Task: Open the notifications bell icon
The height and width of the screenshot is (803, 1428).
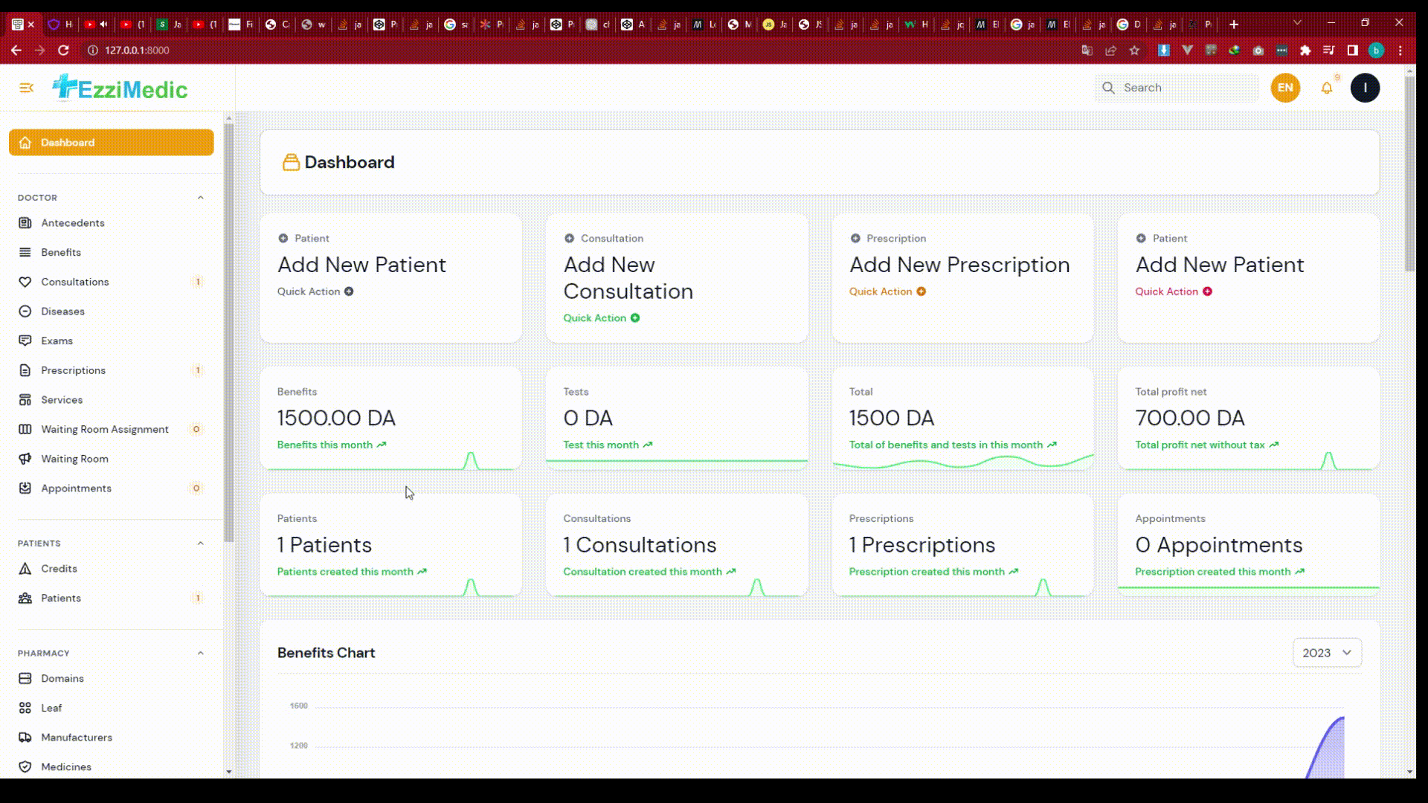Action: pyautogui.click(x=1326, y=88)
